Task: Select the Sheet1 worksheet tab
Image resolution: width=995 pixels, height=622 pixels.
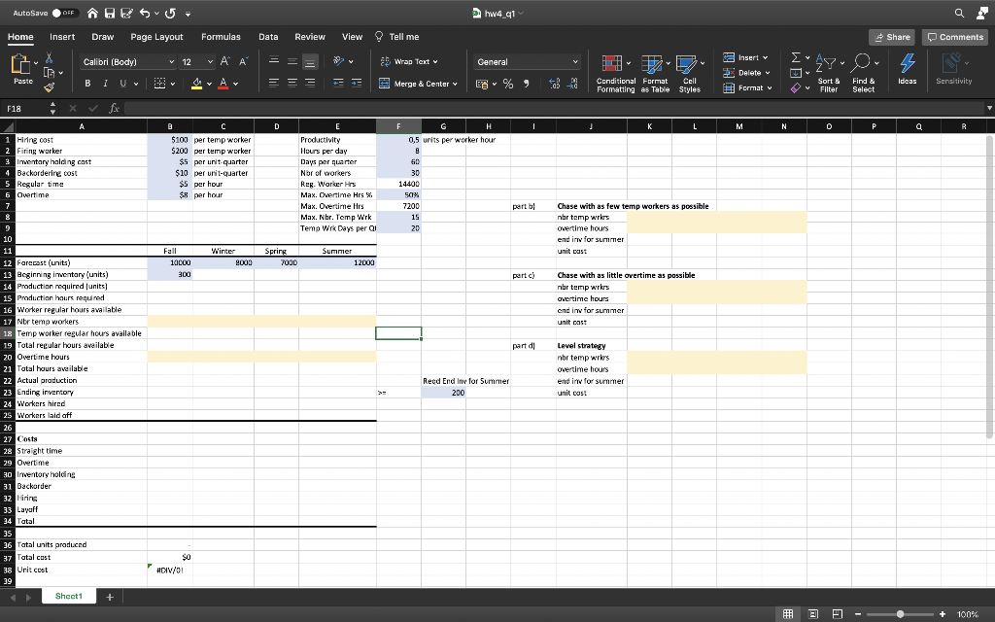Action: click(67, 596)
